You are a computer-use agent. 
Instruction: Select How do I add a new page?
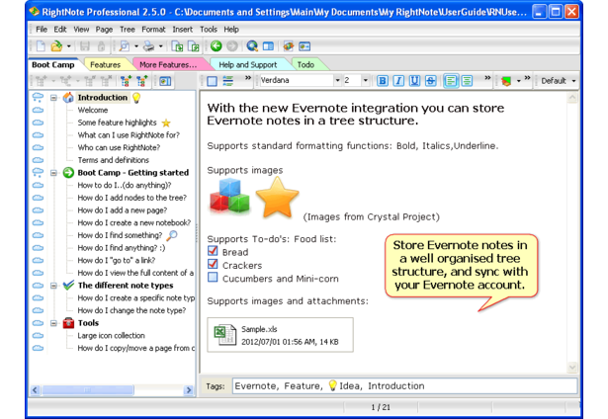pyautogui.click(x=123, y=210)
